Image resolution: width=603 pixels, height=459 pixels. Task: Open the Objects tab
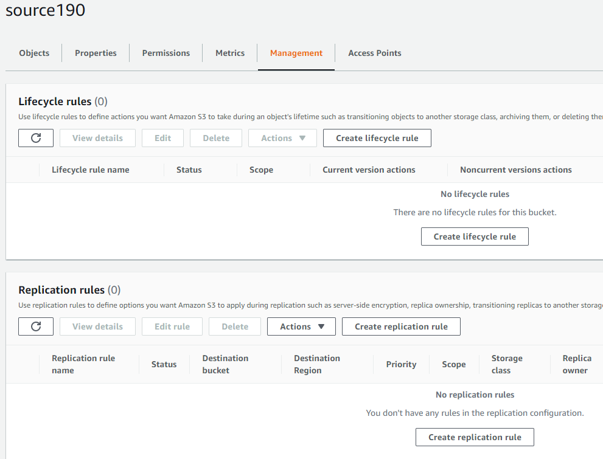[34, 53]
